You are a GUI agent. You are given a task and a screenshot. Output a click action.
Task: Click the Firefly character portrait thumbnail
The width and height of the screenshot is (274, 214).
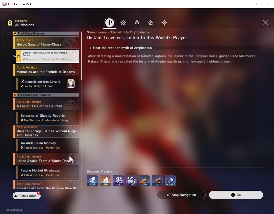pos(71,83)
